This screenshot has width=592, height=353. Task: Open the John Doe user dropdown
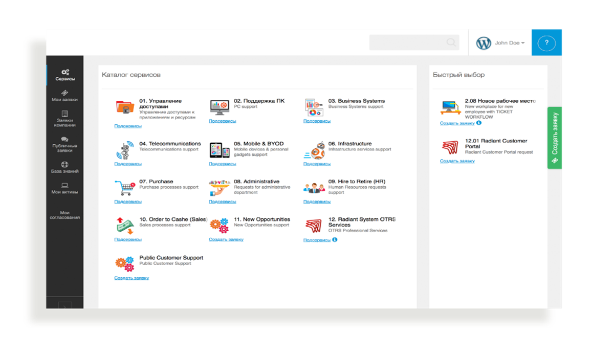[x=509, y=43]
